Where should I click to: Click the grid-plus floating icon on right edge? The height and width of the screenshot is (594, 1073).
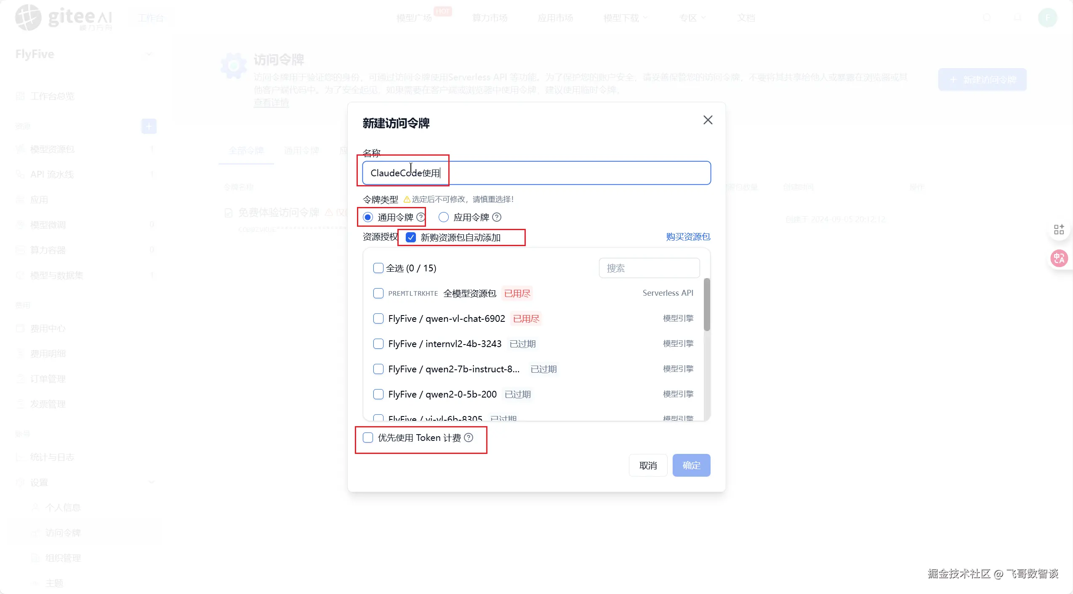point(1059,229)
